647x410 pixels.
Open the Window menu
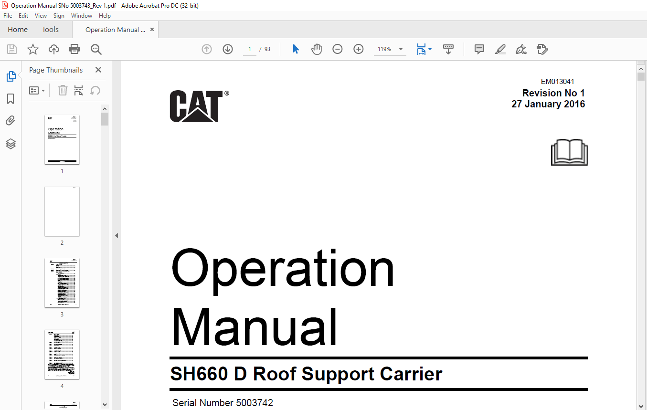pyautogui.click(x=82, y=16)
